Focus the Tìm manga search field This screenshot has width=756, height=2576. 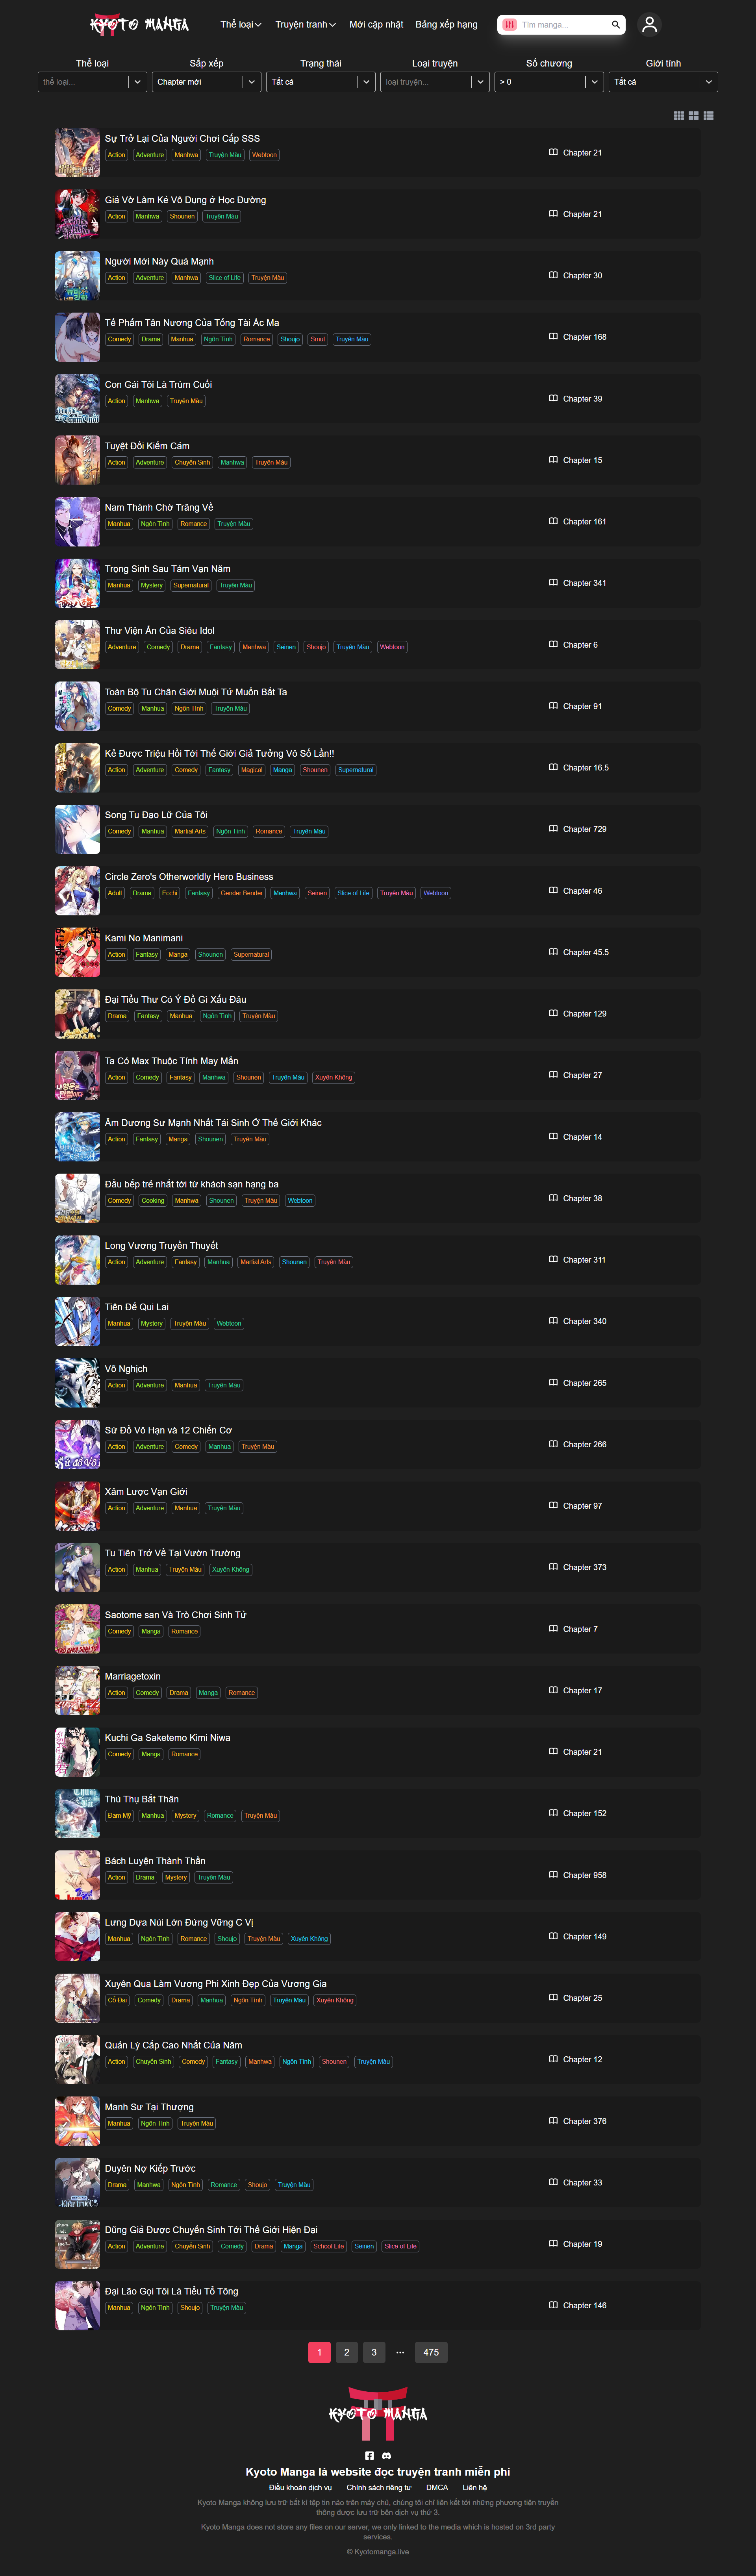point(562,25)
